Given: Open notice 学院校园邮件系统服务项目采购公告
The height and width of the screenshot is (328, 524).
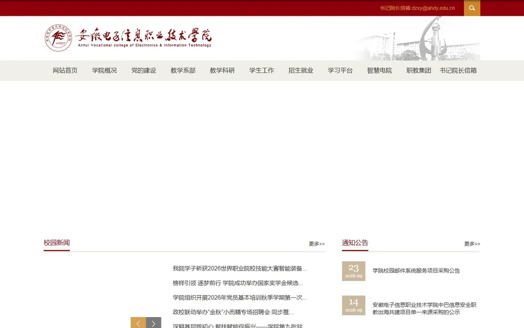Looking at the screenshot, I should 416,271.
